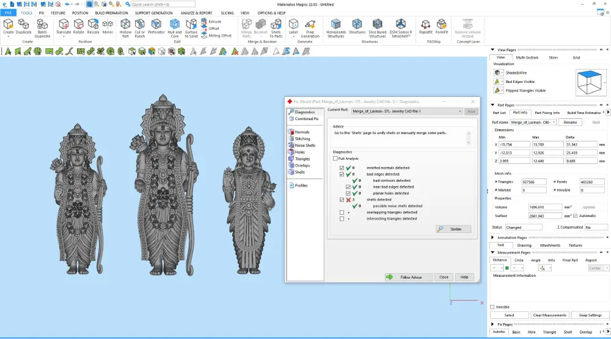611x339 pixels.
Task: Select the Stitching page in Fix Wizard
Action: (x=302, y=139)
